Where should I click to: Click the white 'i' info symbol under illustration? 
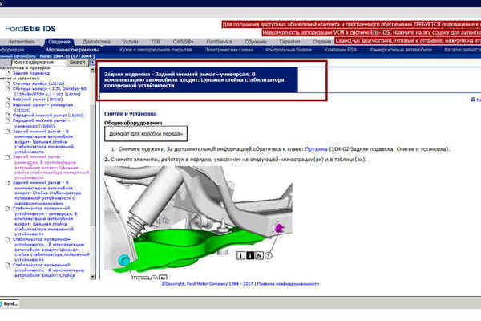click(241, 255)
